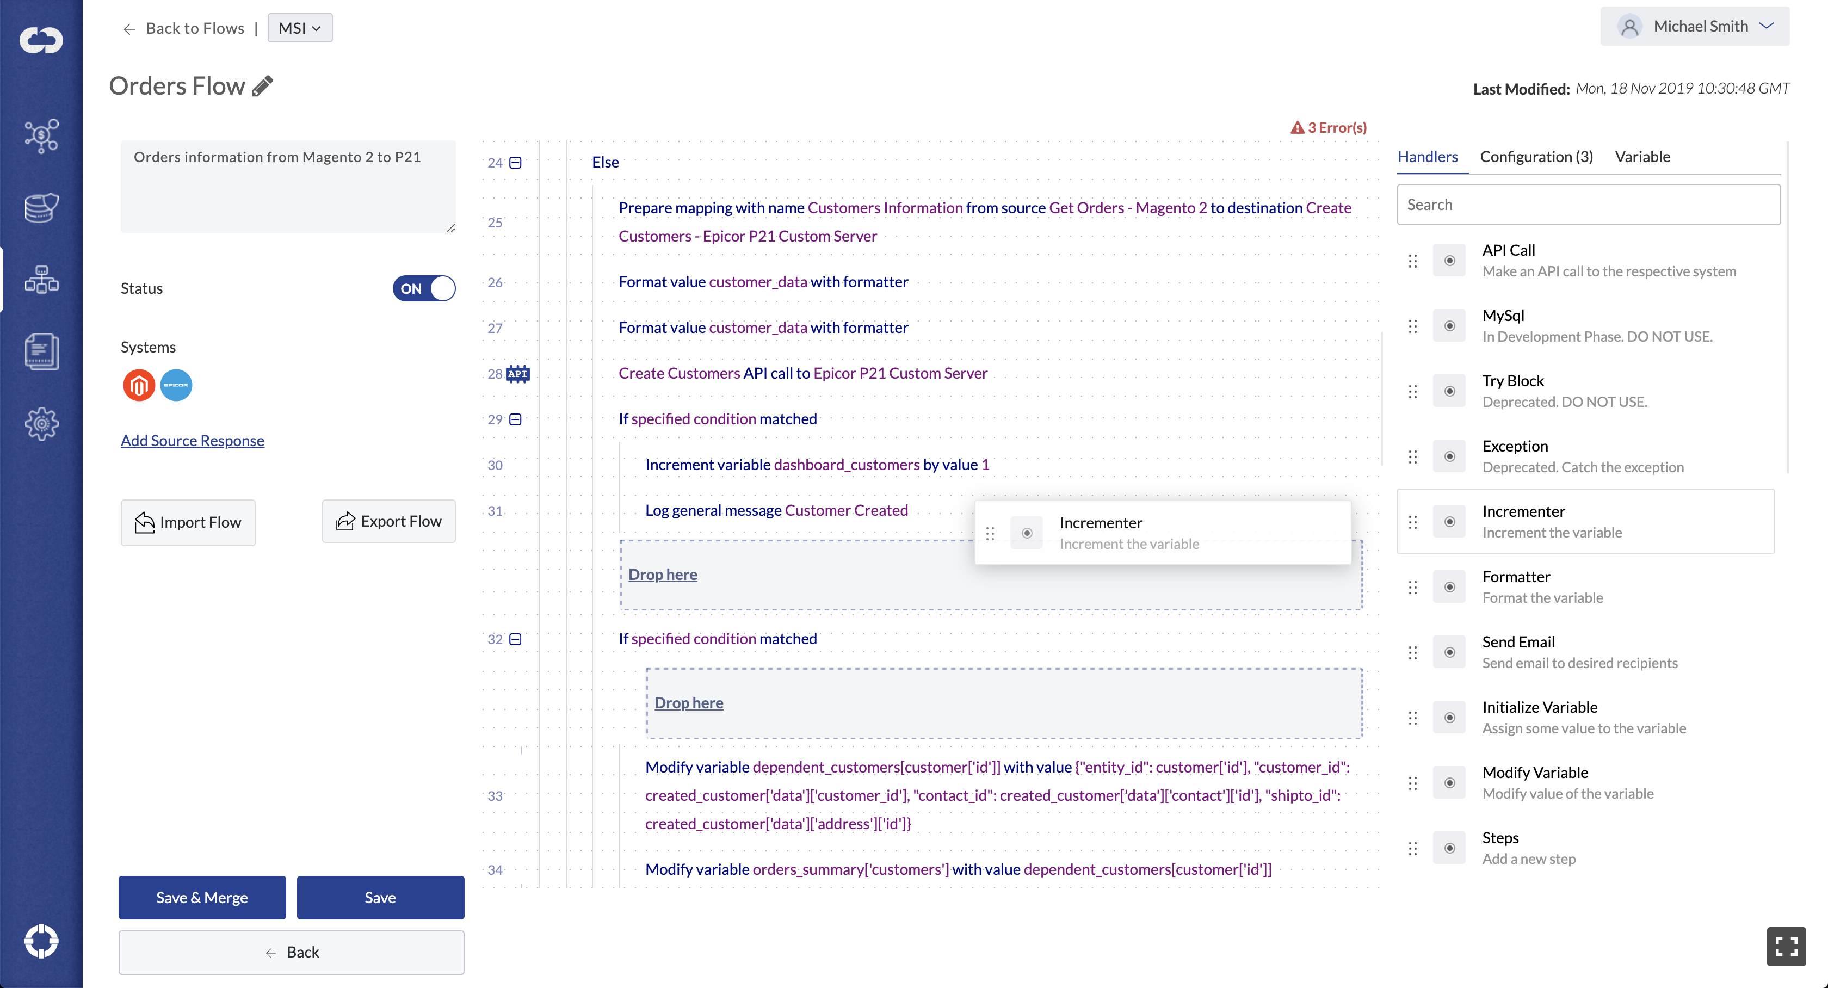Screen dimensions: 1828x988
Task: Select Log general message Customer Created step
Action: 776,510
